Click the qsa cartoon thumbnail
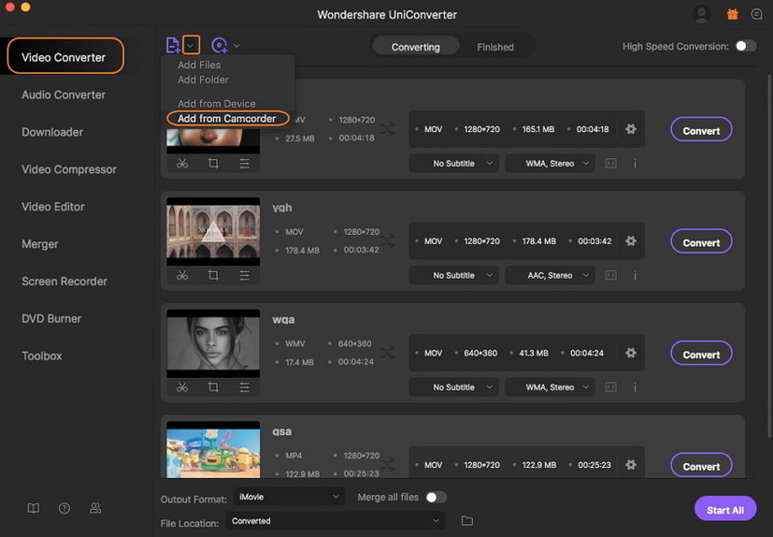 pos(213,450)
